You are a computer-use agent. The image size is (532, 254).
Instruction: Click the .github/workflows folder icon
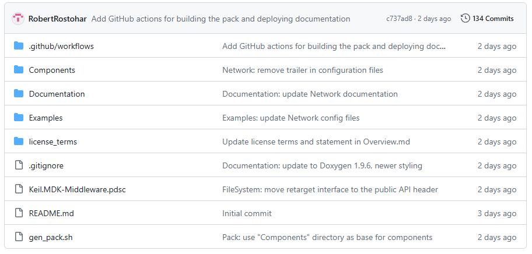(19, 45)
